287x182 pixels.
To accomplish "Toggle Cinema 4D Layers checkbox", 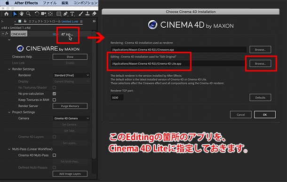I will tap(55, 137).
